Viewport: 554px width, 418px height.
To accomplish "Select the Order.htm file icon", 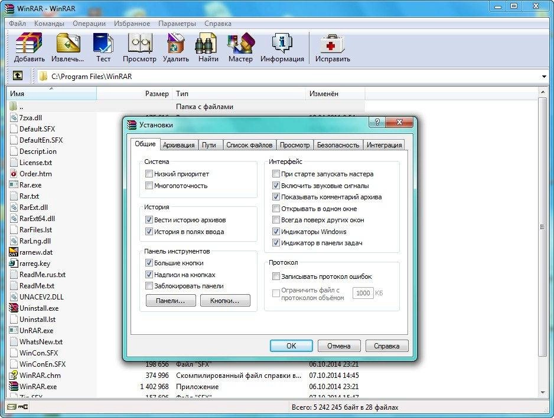I will [x=14, y=173].
